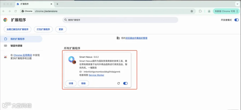Open the profile avatar icon
The height and width of the screenshot is (110, 241).
pyautogui.click(x=209, y=11)
